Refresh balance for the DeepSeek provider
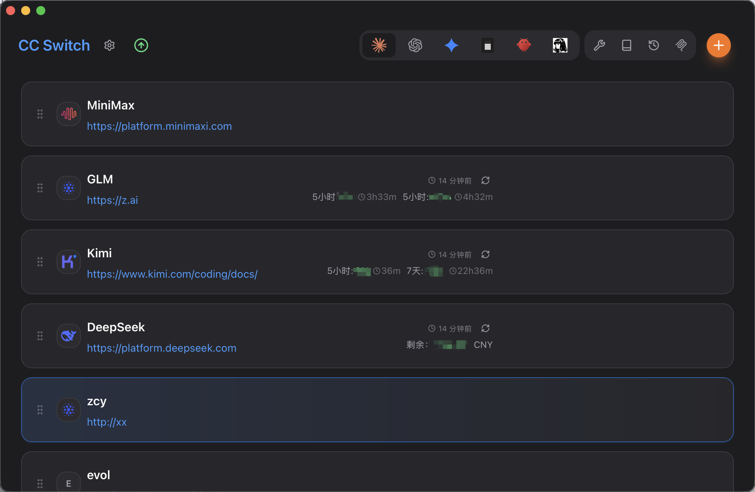 (485, 328)
